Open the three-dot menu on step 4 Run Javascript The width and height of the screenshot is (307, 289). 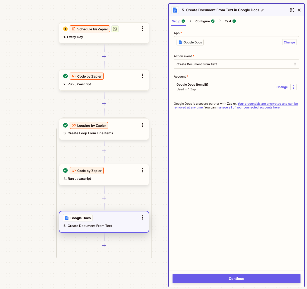click(x=142, y=170)
